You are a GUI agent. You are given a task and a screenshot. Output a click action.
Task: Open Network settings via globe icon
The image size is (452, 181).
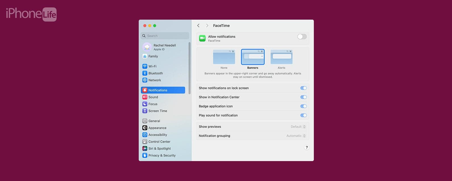pyautogui.click(x=145, y=80)
